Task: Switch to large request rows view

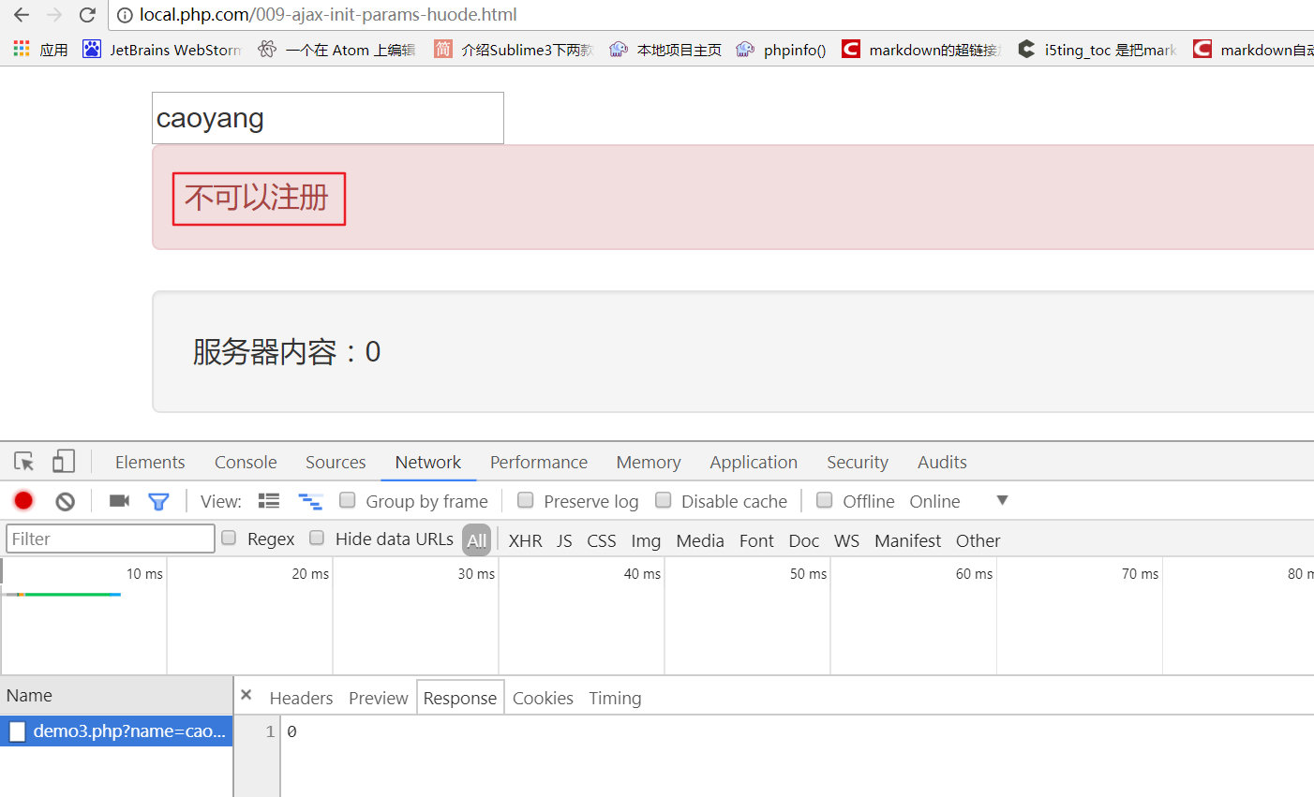Action: [x=269, y=501]
